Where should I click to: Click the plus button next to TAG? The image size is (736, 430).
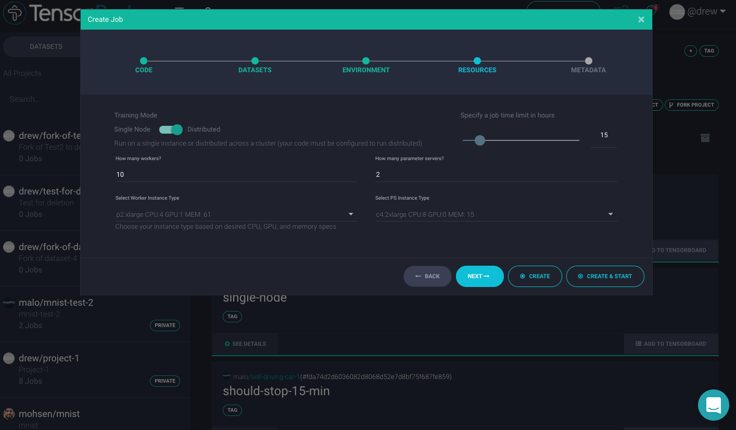click(690, 51)
